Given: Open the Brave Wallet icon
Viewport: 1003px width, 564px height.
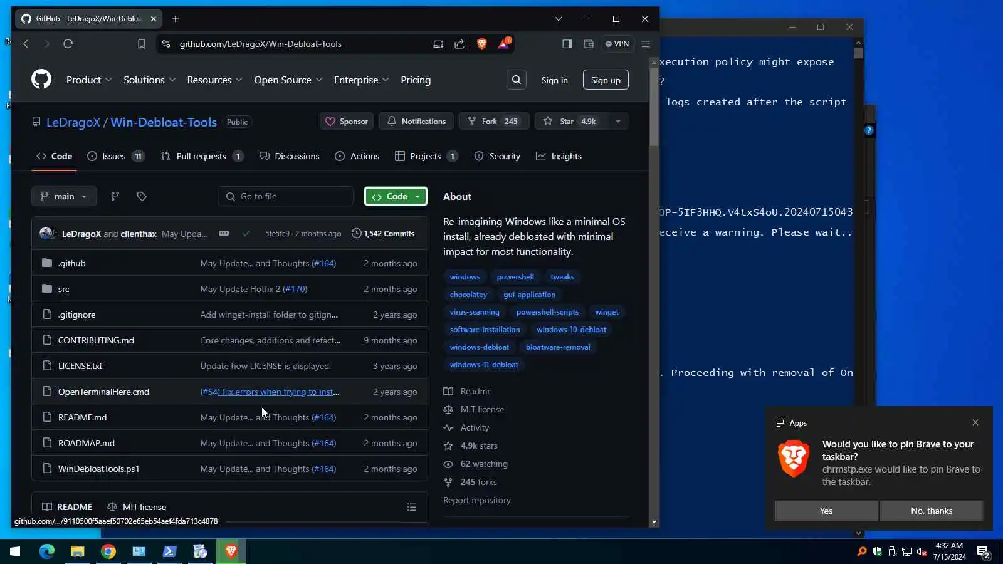Looking at the screenshot, I should (x=589, y=44).
